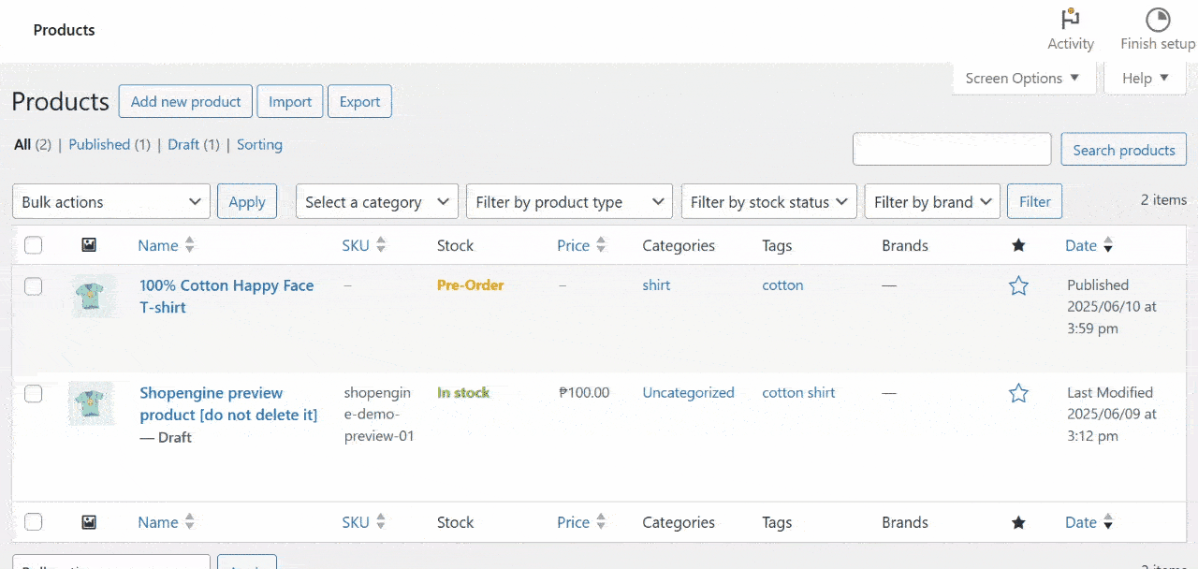Click the featured star column header
The width and height of the screenshot is (1198, 569).
pyautogui.click(x=1018, y=245)
